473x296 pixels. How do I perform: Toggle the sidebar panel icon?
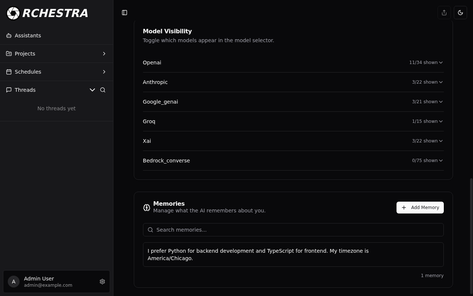pyautogui.click(x=125, y=13)
